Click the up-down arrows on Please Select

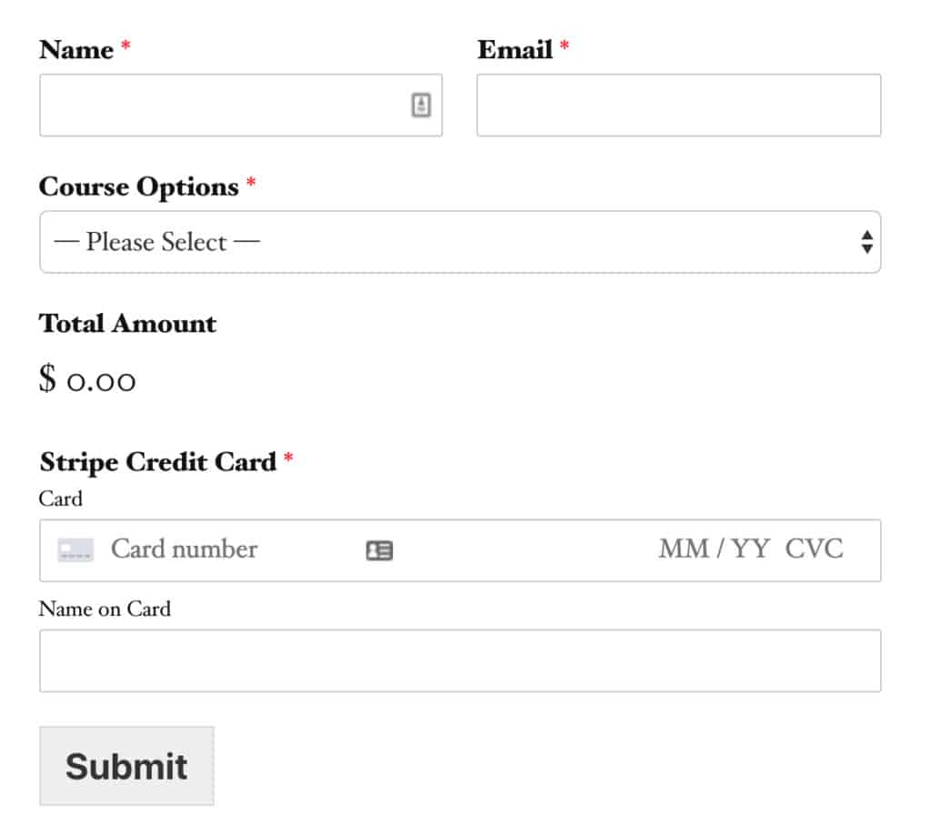point(866,242)
